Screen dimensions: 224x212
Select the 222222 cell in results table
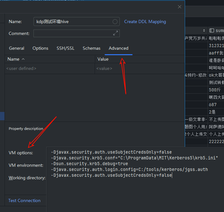(216, 141)
